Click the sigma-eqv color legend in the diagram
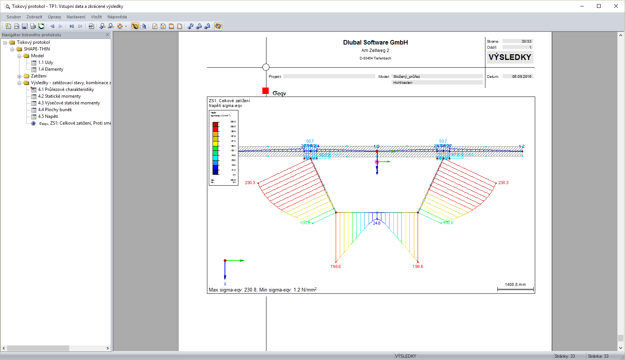Screen dimensions: 625x360 coord(223,148)
